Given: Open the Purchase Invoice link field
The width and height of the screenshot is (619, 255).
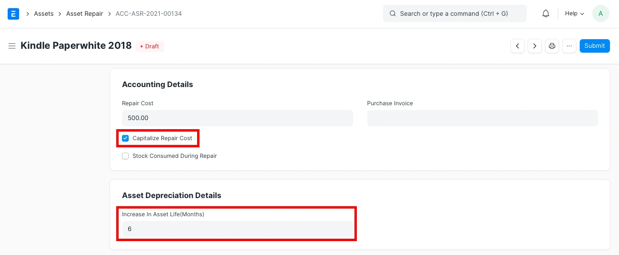Looking at the screenshot, I should tap(482, 118).
